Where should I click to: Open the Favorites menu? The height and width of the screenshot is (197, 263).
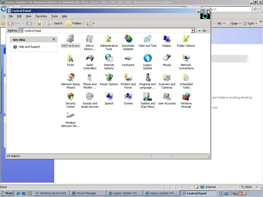point(41,16)
